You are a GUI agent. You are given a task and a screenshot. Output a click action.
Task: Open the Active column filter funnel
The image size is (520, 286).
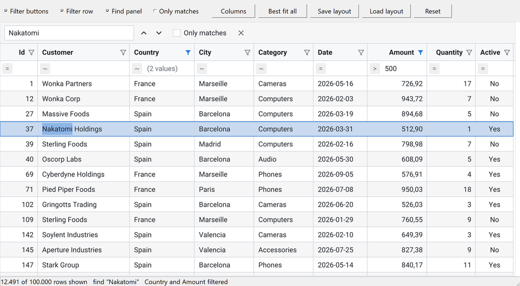pos(507,52)
